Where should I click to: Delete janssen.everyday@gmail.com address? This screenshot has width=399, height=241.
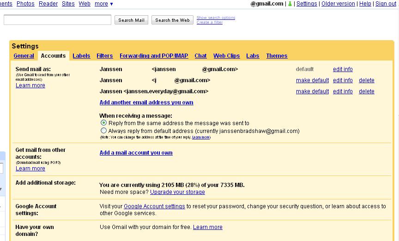pyautogui.click(x=367, y=91)
